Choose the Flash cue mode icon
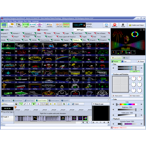This screenshot has height=146, width=146. click(x=39, y=25)
